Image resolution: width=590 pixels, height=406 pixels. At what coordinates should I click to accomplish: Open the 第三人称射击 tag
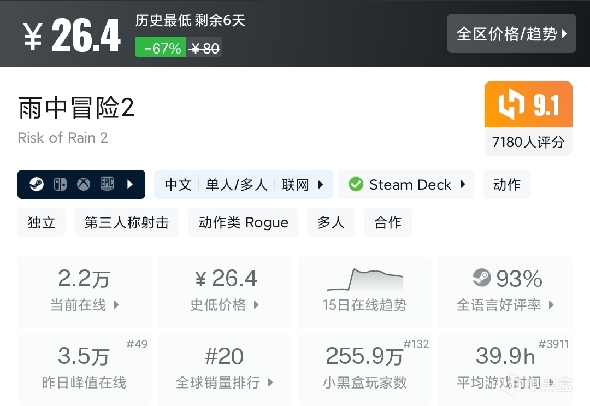(127, 222)
